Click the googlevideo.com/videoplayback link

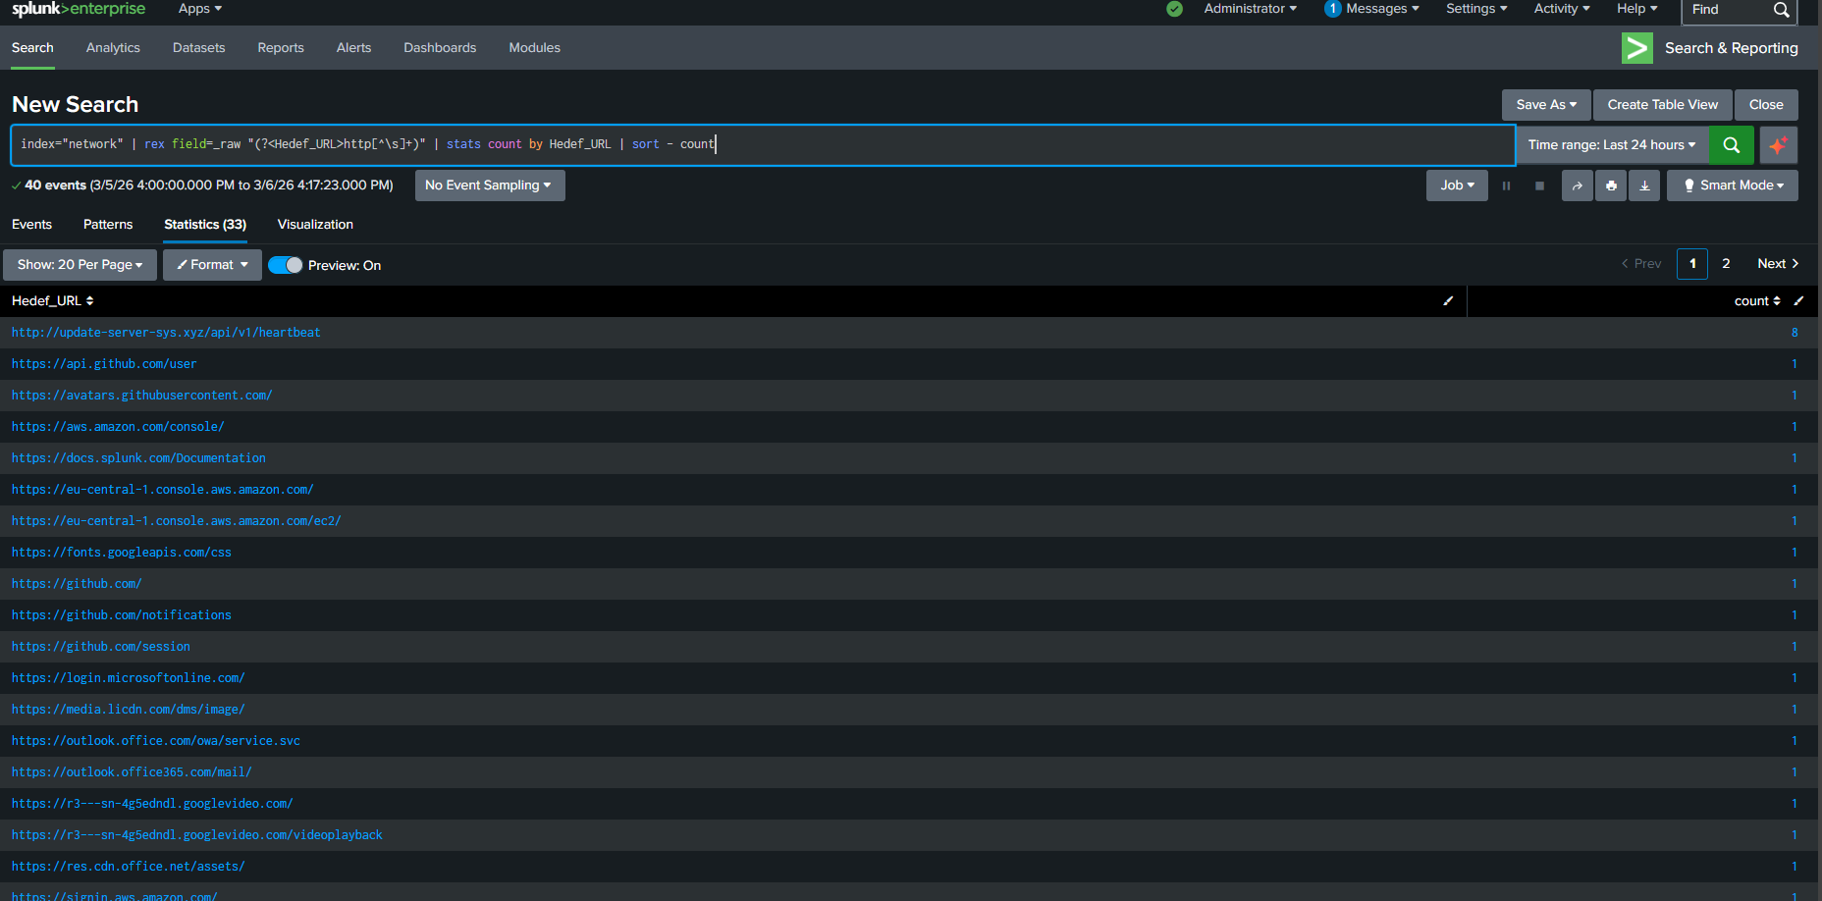point(197,835)
